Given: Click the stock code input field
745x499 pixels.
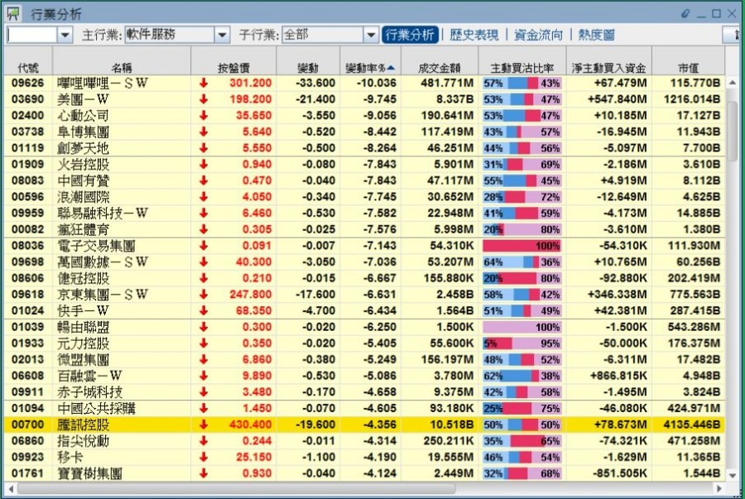Looking at the screenshot, I should pyautogui.click(x=31, y=35).
